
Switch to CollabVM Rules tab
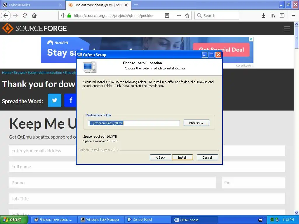click(x=32, y=5)
